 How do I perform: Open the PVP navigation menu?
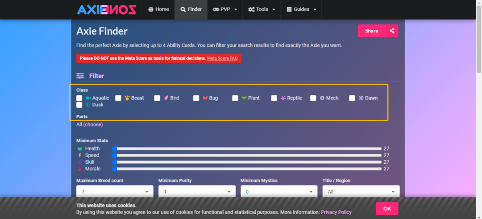click(x=225, y=9)
